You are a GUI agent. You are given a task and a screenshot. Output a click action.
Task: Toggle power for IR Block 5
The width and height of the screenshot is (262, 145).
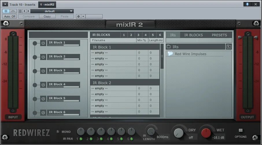[x=43, y=99]
